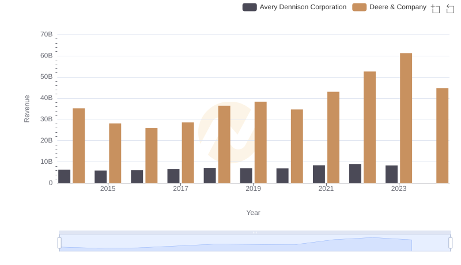Toggle the Avery Dennison Corporation legend series
Image resolution: width=461 pixels, height=265 pixels.
point(294,7)
